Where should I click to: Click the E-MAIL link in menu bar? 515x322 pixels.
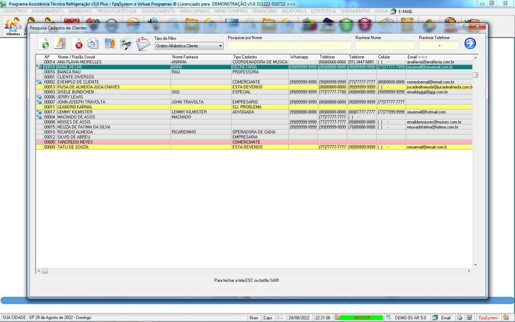tap(406, 12)
